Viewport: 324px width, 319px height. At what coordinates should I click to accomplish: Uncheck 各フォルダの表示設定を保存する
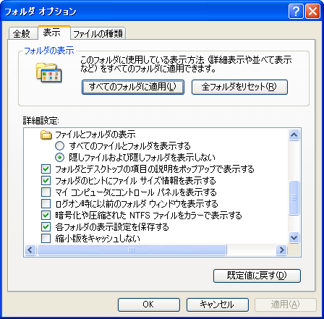click(x=46, y=226)
